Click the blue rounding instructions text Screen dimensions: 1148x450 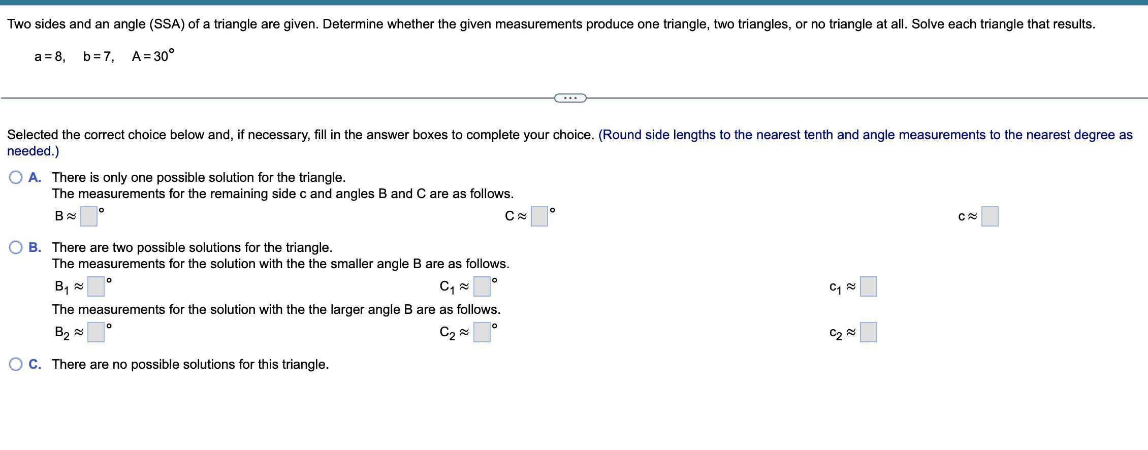tap(865, 135)
